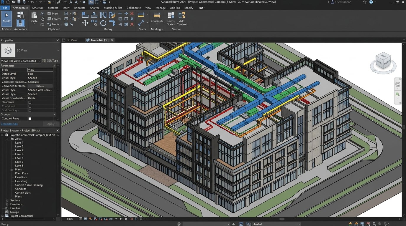Click the Help question mark icon
This screenshot has height=226, width=406.
tap(371, 2)
